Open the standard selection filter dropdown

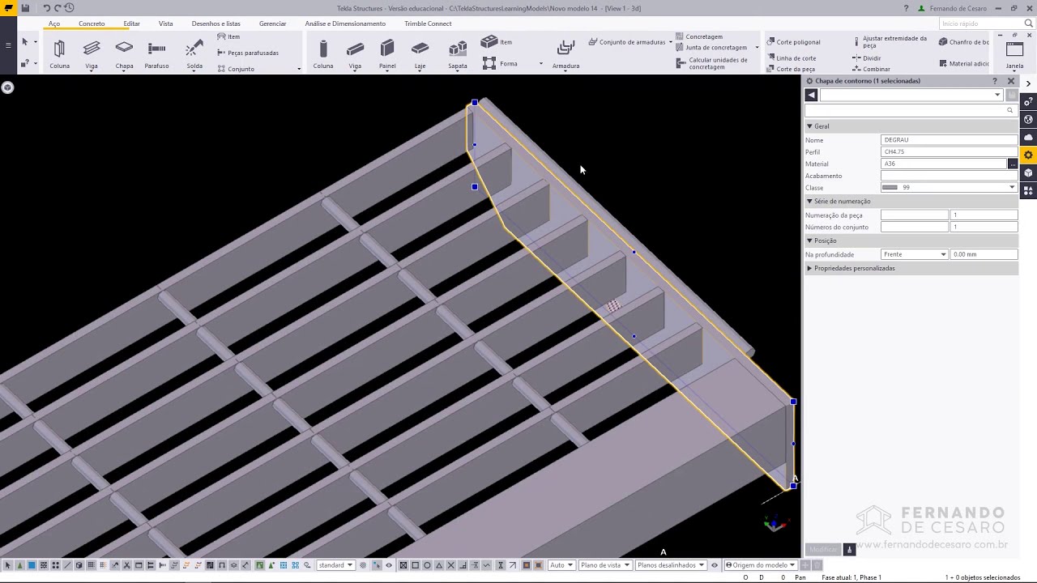click(x=335, y=565)
